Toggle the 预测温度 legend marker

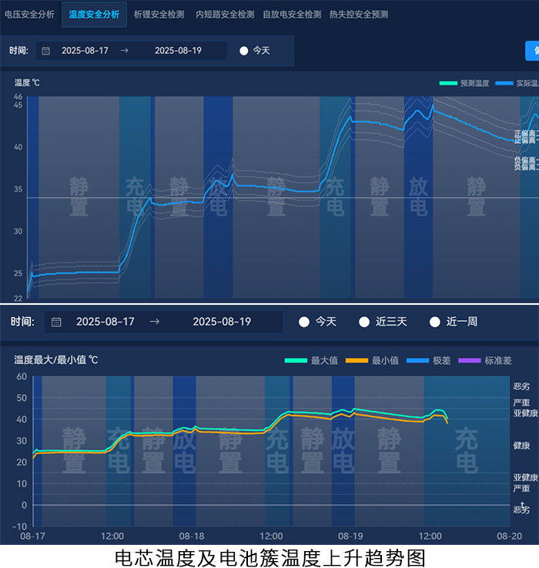tap(447, 83)
